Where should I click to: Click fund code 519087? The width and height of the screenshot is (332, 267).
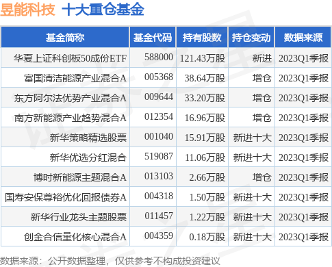159,157
